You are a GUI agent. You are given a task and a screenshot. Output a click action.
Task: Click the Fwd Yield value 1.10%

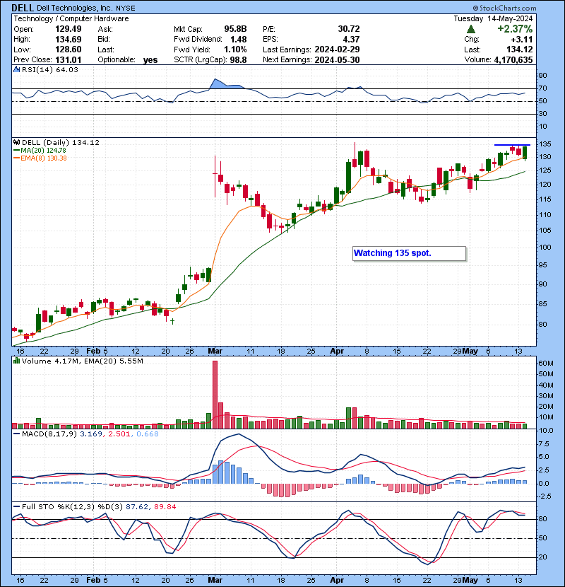[236, 50]
